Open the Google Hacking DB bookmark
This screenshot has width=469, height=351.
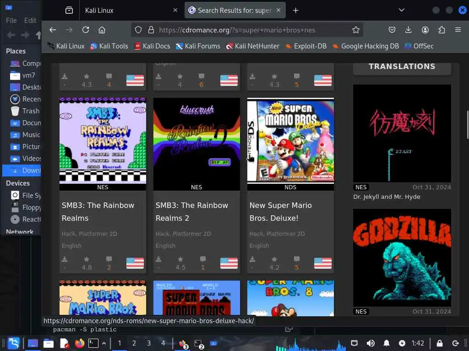366,46
